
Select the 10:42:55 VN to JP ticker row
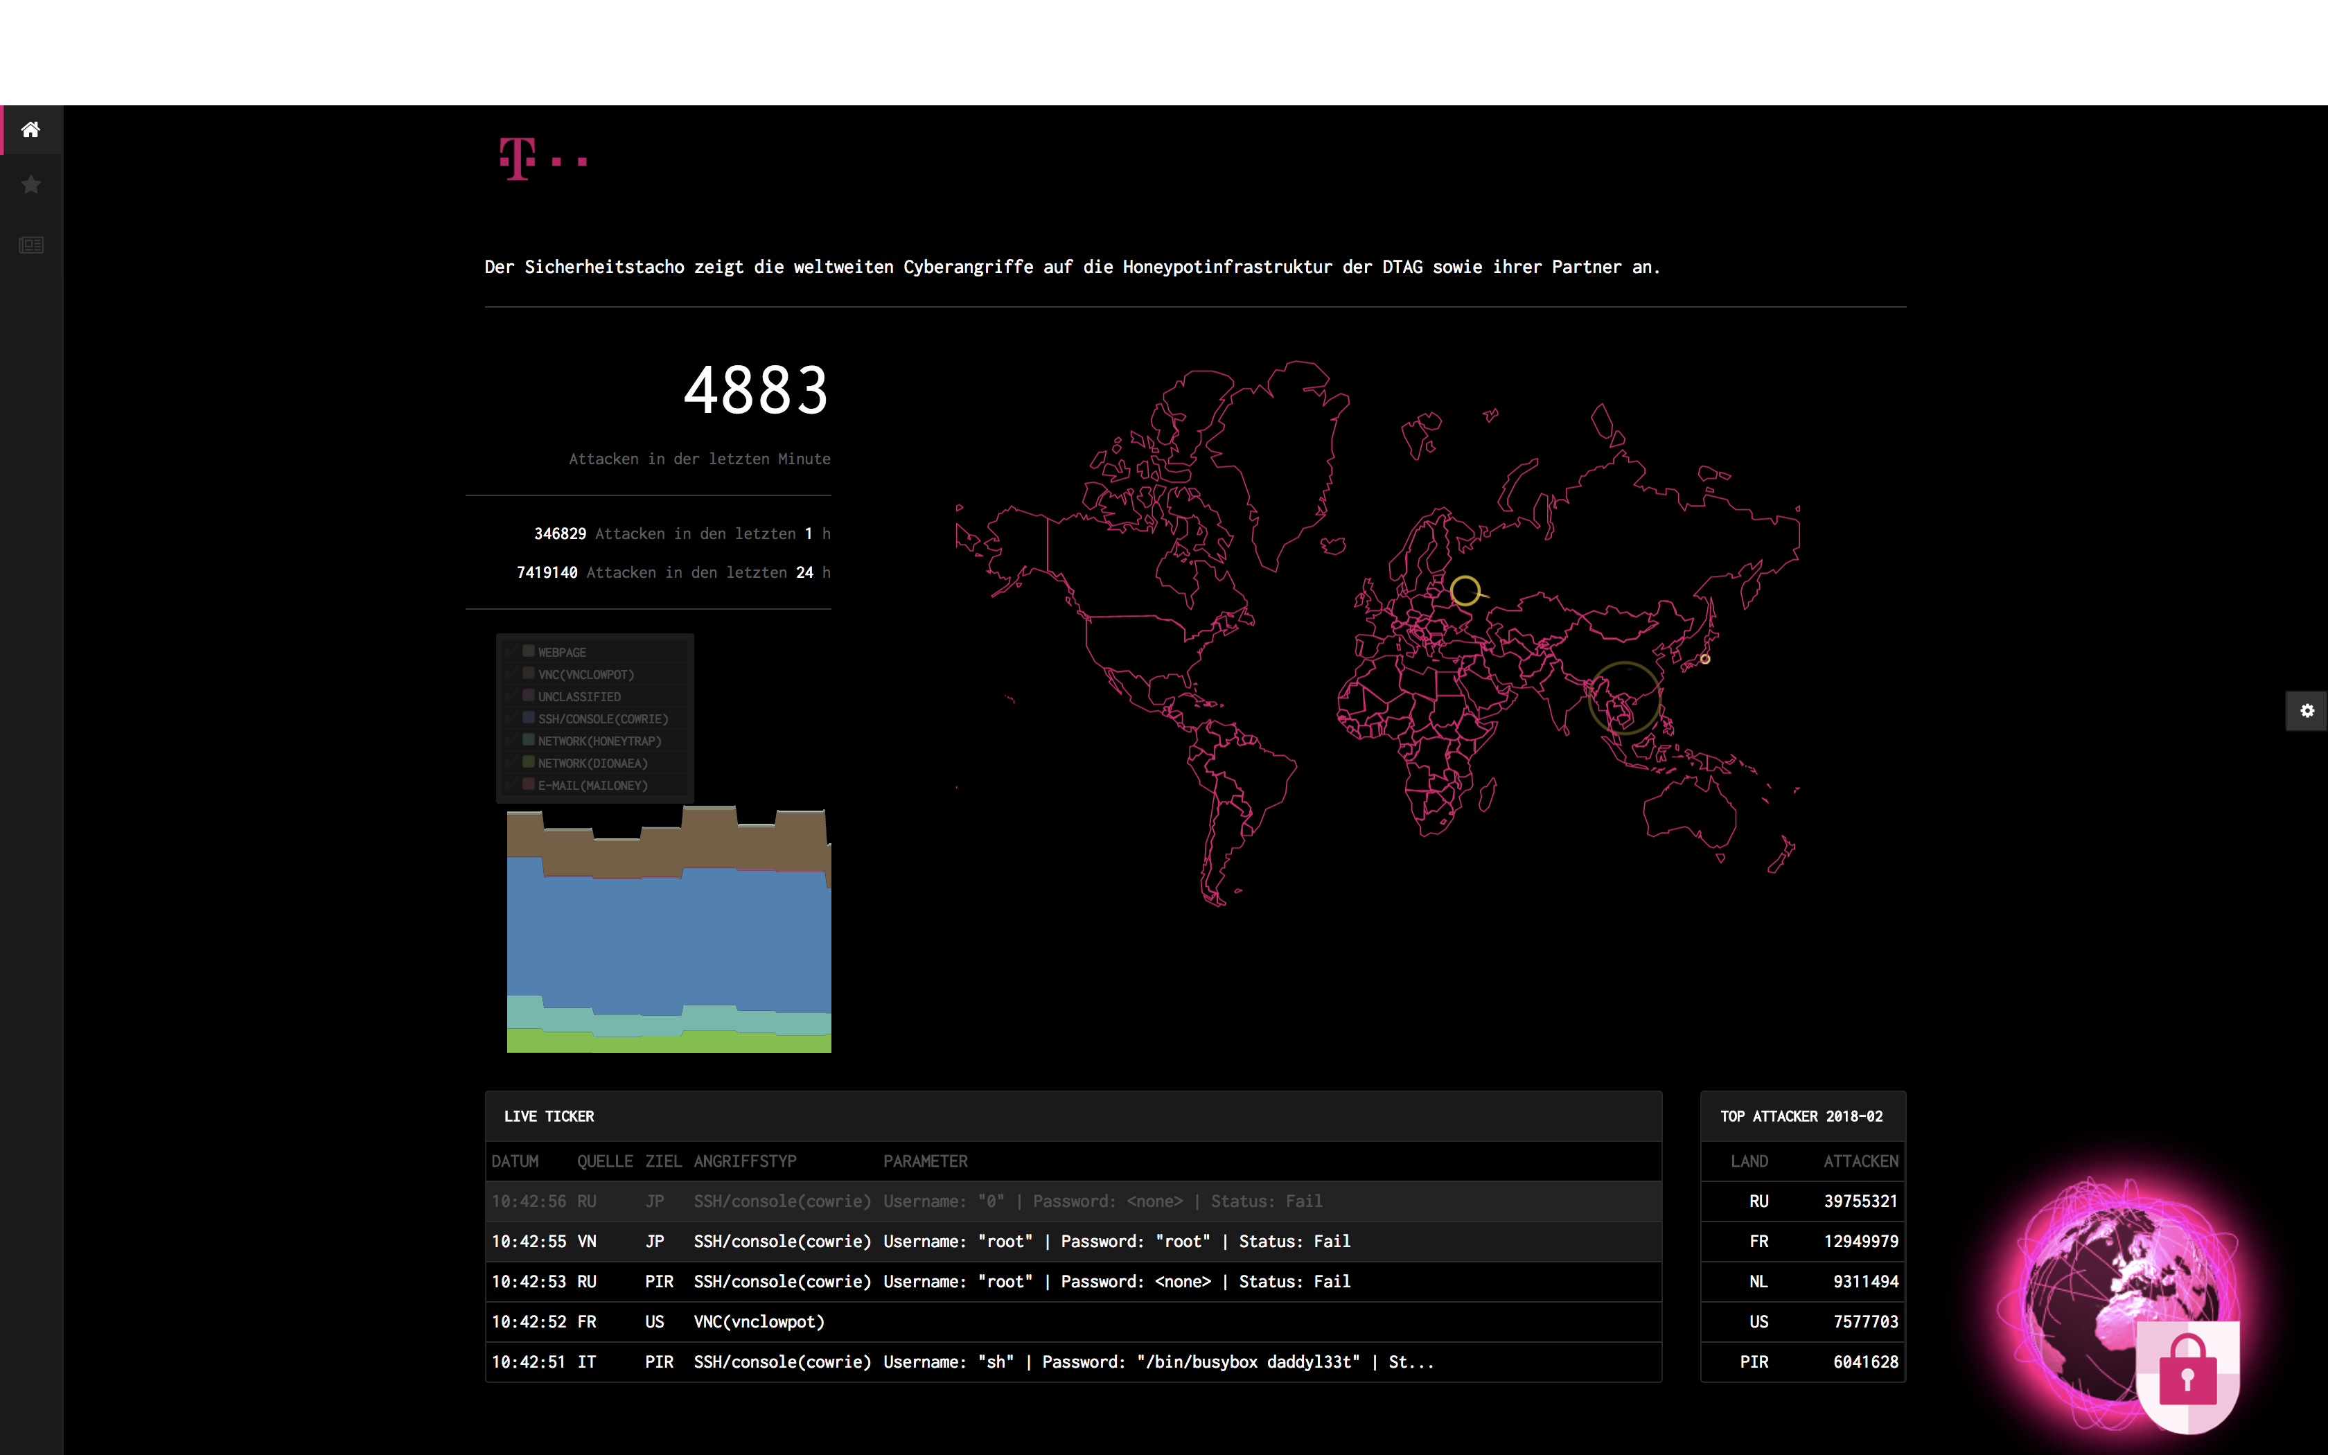coord(1073,1242)
